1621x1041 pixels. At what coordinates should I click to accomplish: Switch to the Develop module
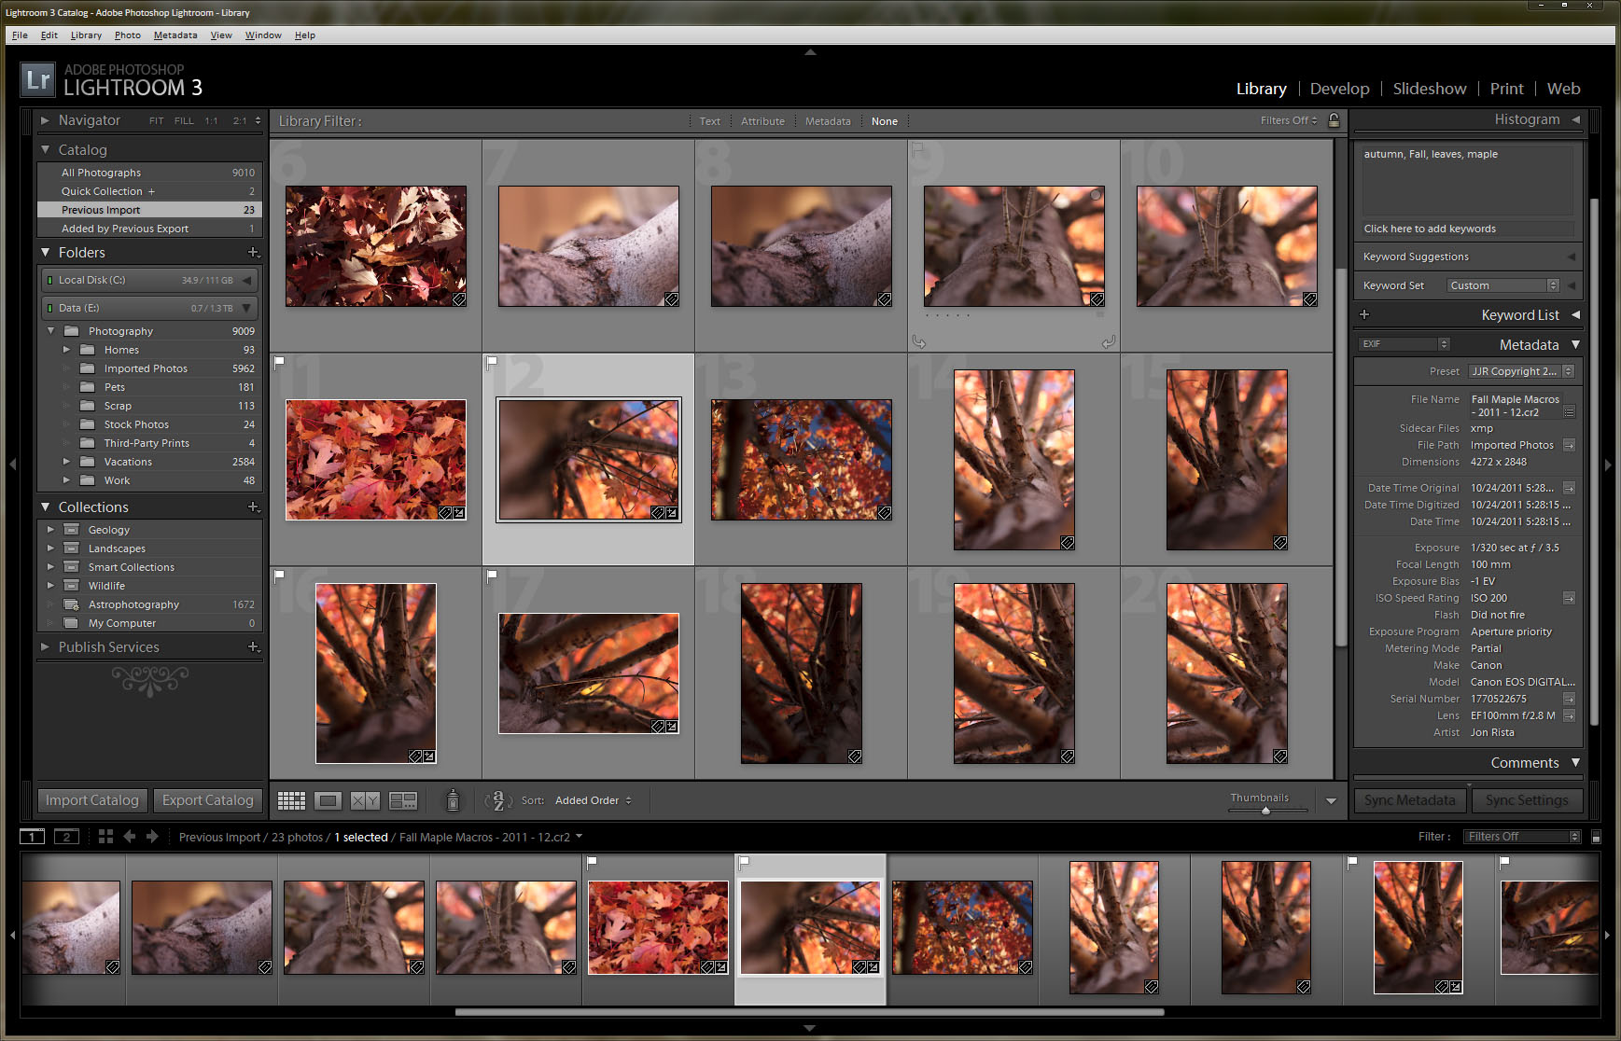[x=1339, y=89]
